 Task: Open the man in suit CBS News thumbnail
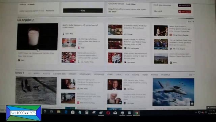point(115,85)
